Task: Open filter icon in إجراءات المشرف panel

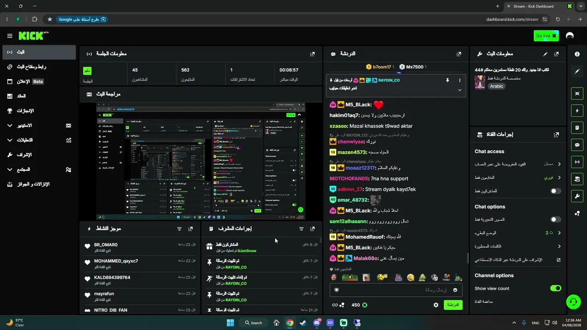Action: [301, 229]
